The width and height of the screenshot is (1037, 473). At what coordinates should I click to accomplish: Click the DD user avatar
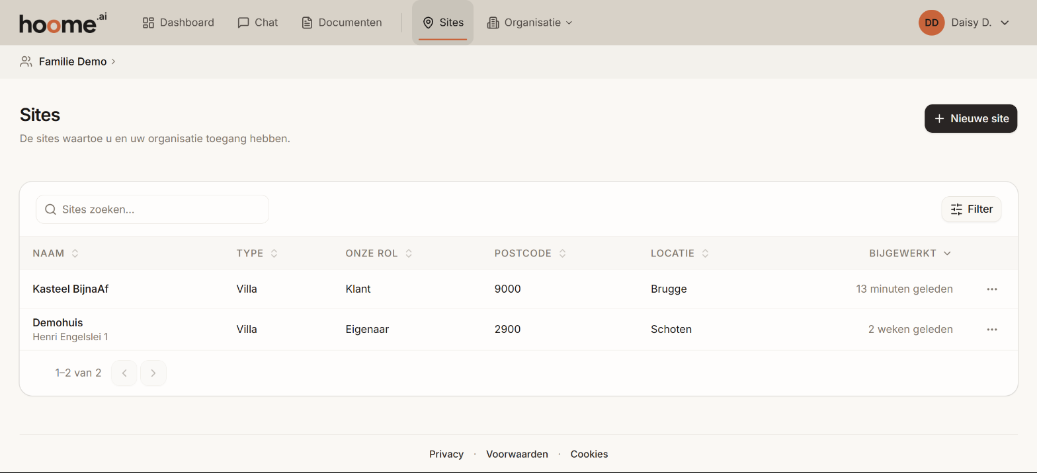(x=931, y=22)
